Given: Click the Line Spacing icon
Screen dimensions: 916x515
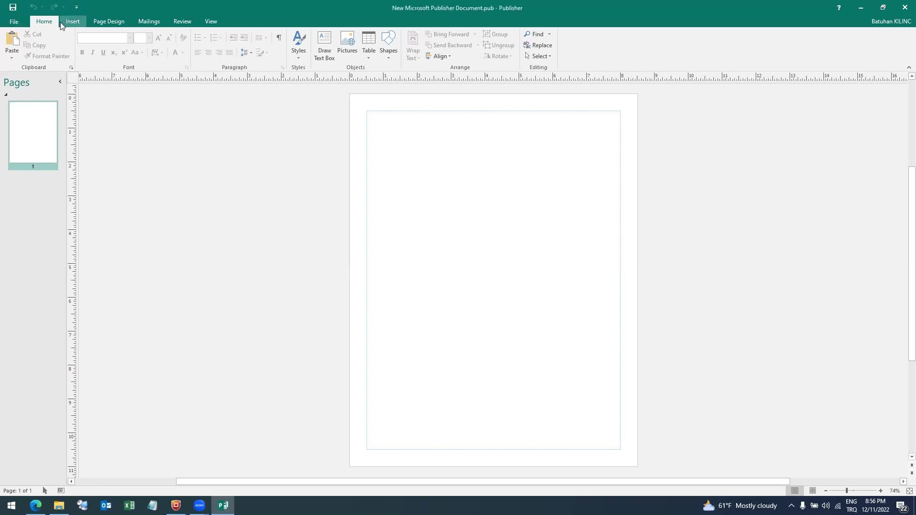Looking at the screenshot, I should click(x=244, y=52).
